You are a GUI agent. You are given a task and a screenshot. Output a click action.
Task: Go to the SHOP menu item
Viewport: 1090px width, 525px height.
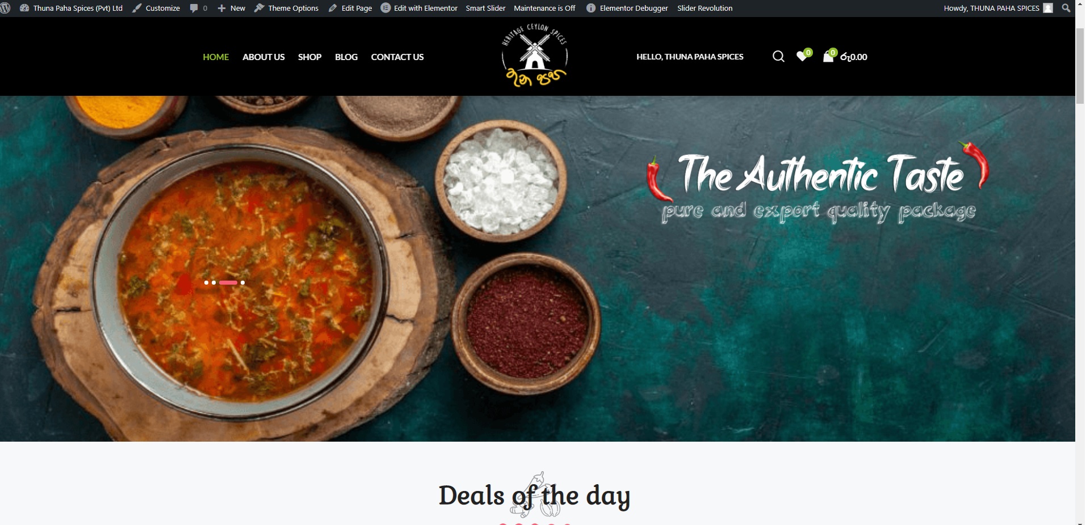(309, 57)
